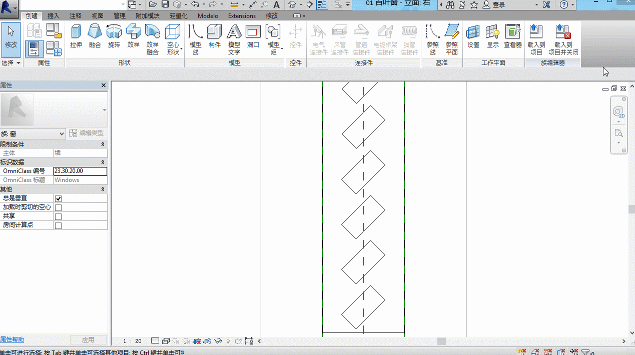Viewport: 635px width, 355px height.
Task: Open the 族: 窗 family dropdown
Action: [33, 133]
